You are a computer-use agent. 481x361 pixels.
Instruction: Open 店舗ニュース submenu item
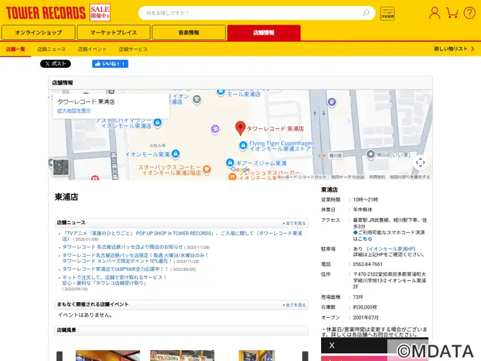(52, 49)
